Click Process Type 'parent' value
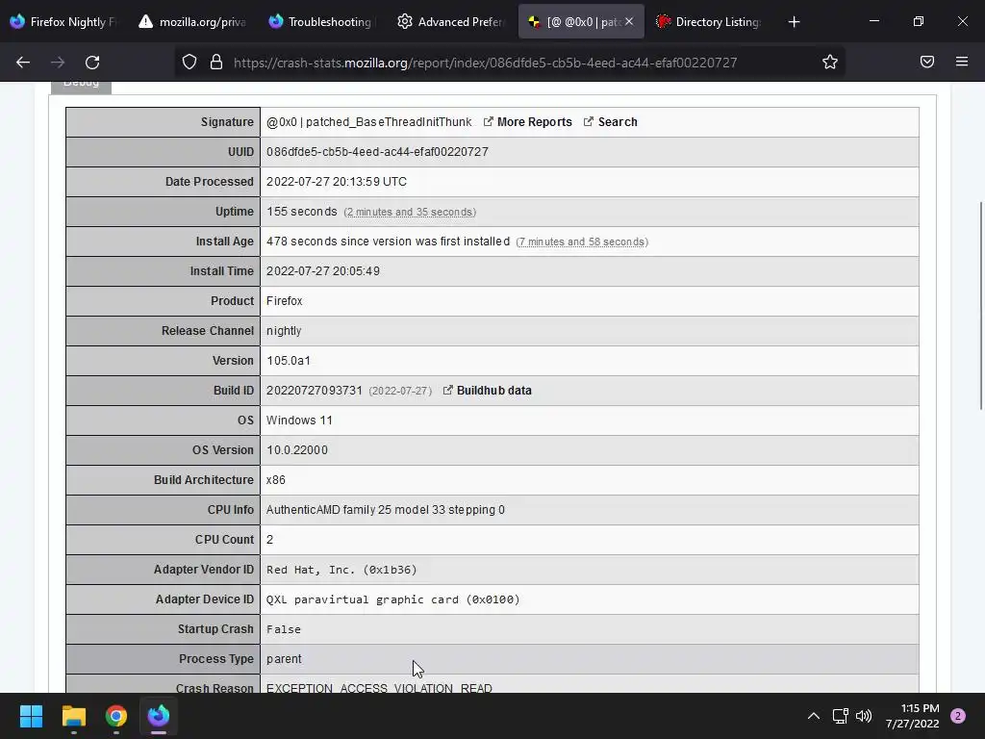This screenshot has width=985, height=739. [284, 659]
